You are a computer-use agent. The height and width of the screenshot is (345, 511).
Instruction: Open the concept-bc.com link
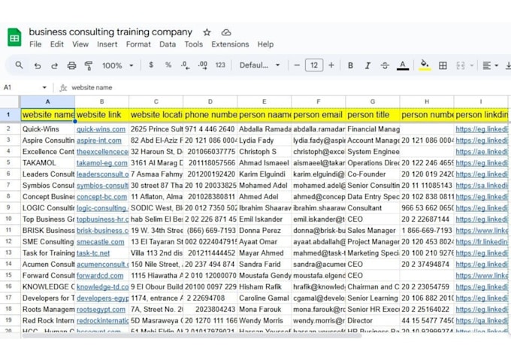coord(101,197)
